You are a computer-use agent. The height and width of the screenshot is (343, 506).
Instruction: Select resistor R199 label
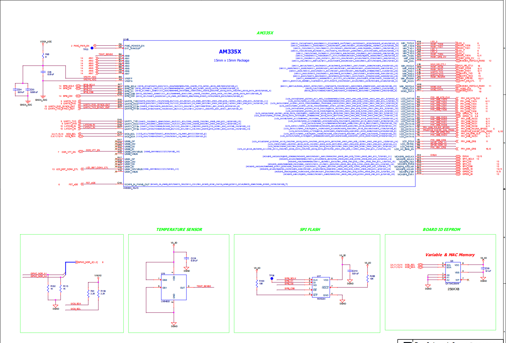pyautogui.click(x=262, y=281)
